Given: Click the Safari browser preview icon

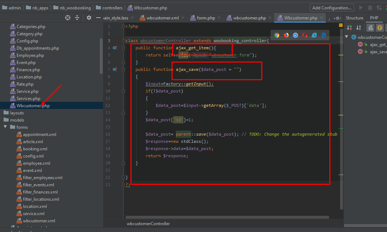Looking at the screenshot, I should pyautogui.click(x=295, y=35).
